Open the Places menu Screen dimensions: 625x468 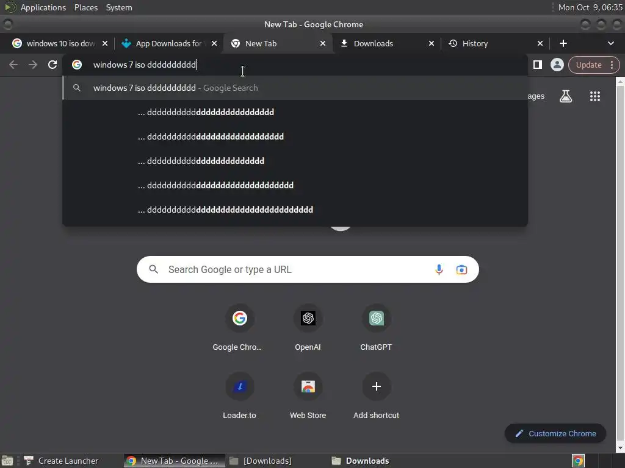[85, 7]
